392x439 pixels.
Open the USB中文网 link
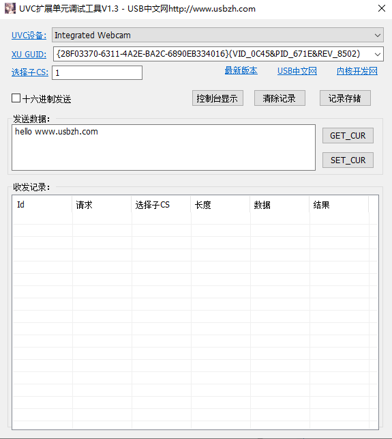[297, 71]
